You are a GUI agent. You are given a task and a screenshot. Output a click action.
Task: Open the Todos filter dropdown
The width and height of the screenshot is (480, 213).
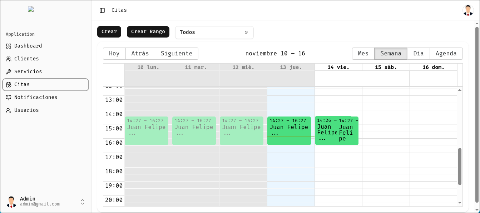tap(214, 33)
